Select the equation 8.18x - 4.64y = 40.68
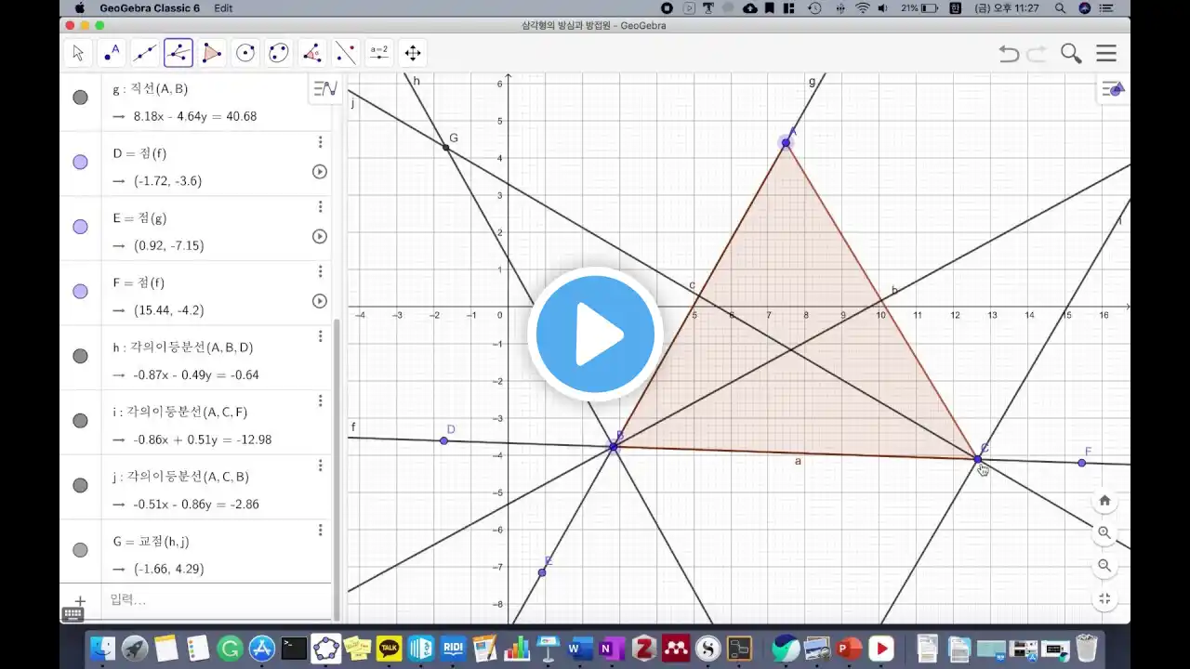This screenshot has height=669, width=1190. tap(195, 116)
